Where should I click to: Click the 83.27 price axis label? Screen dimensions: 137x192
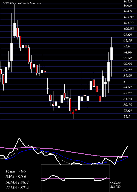coord(128,93)
